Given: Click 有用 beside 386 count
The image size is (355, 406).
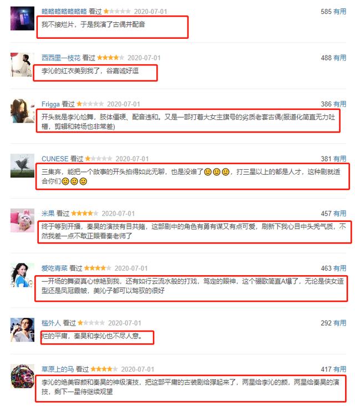Looking at the screenshot, I should pyautogui.click(x=339, y=104).
